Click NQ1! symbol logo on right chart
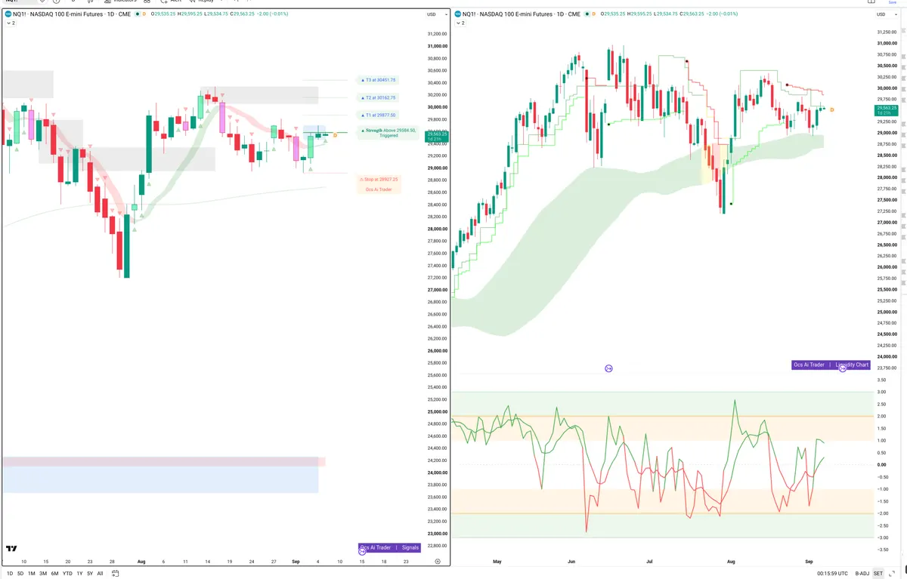This screenshot has width=907, height=579. [x=458, y=14]
